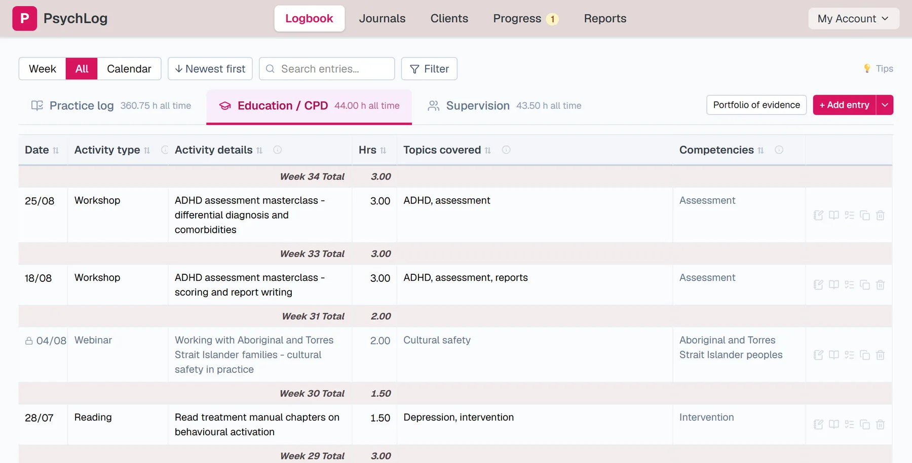The width and height of the screenshot is (912, 463).
Task: Click the lock icon beside 04/08
Action: pyautogui.click(x=29, y=341)
